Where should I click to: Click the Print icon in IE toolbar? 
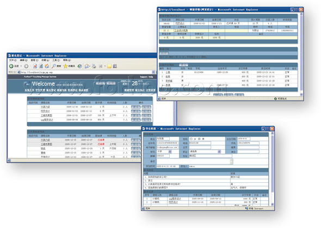pyautogui.click(x=94, y=66)
